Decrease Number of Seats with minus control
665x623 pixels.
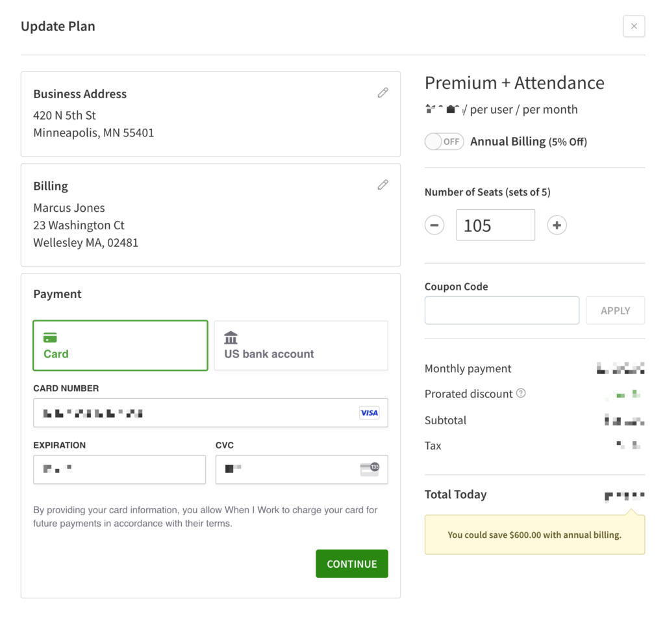[434, 225]
